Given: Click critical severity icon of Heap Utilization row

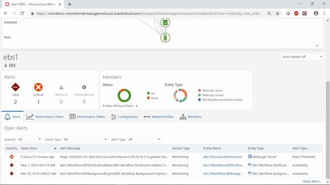Looking at the screenshot, I should click(x=11, y=157).
